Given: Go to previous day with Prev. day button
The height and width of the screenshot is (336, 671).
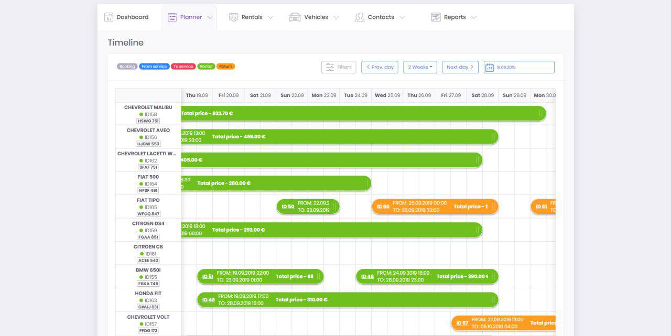Looking at the screenshot, I should click(x=380, y=67).
